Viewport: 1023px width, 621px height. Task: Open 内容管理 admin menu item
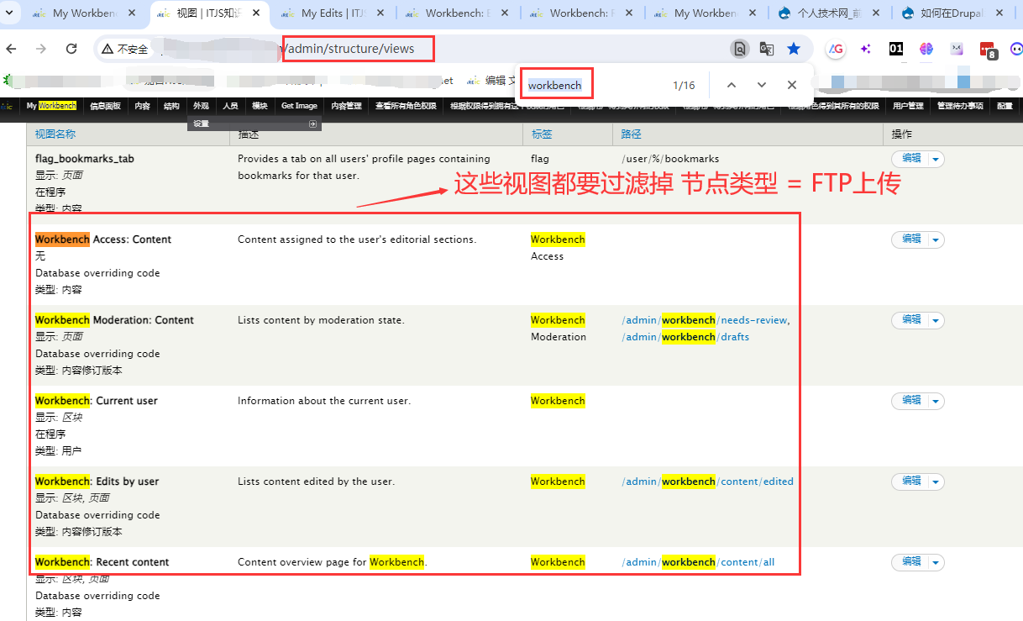pos(346,106)
